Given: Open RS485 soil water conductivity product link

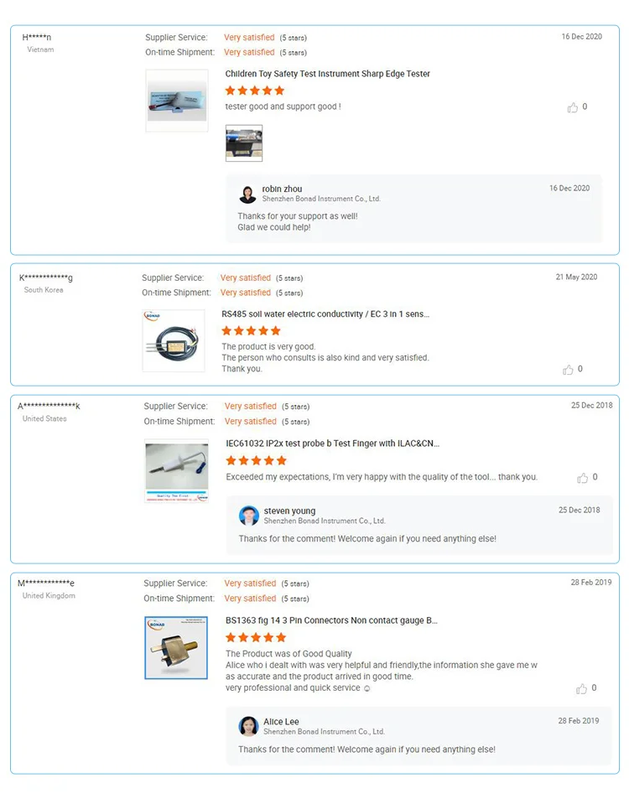Looking at the screenshot, I should click(x=325, y=314).
